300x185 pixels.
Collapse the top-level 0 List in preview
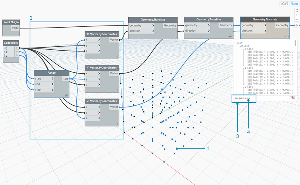[240, 46]
